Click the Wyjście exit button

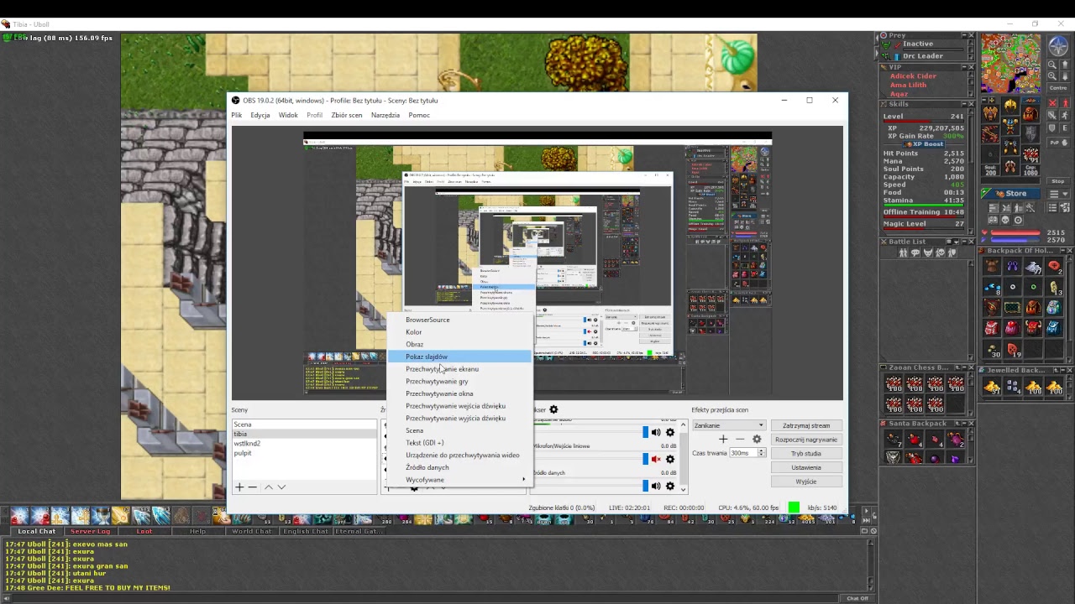806,482
